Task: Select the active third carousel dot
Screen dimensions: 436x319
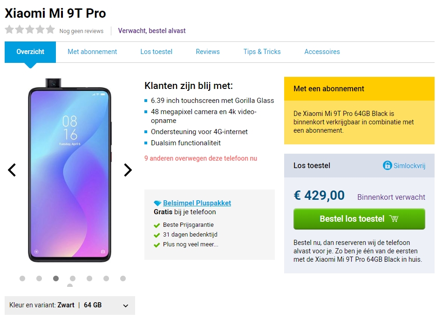Action: [x=56, y=278]
